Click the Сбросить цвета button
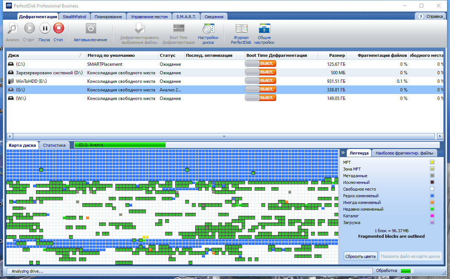The width and height of the screenshot is (450, 279). coord(361,256)
